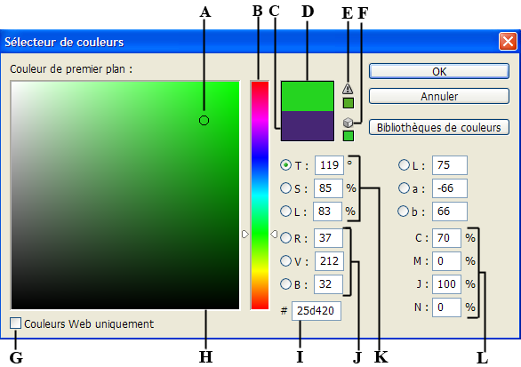Select the R radio button
Image resolution: width=521 pixels, height=367 pixels.
(x=285, y=238)
